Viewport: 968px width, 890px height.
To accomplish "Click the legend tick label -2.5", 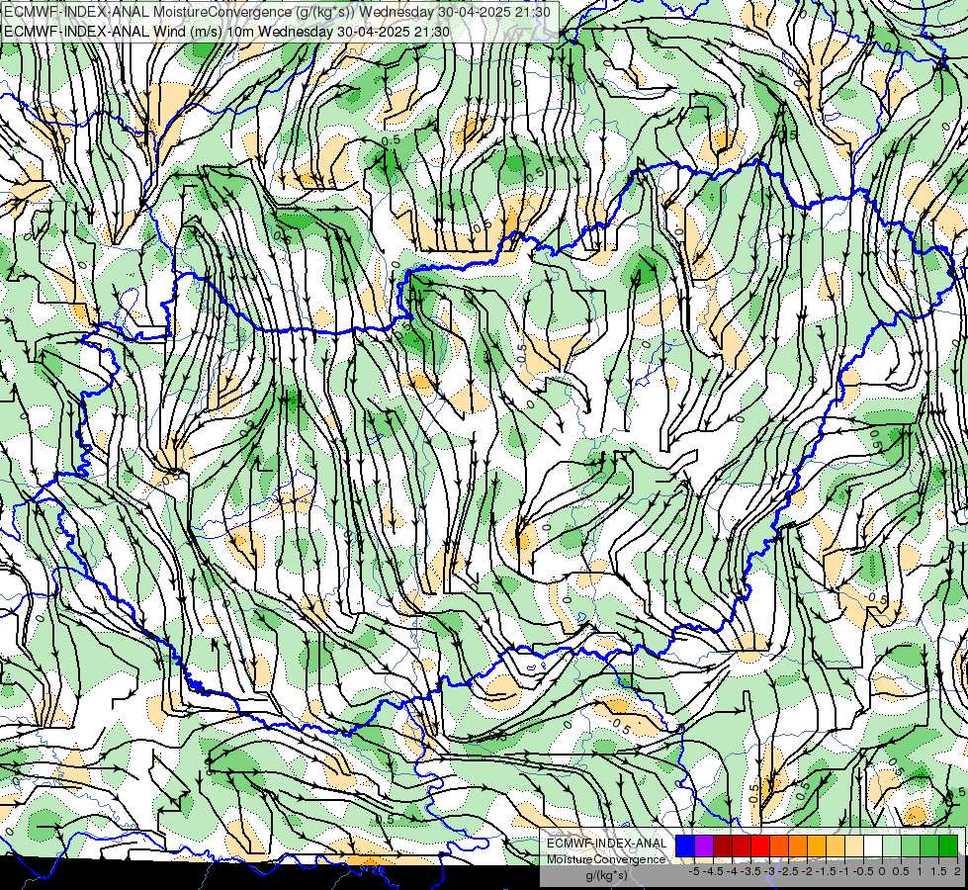I will 788,871.
